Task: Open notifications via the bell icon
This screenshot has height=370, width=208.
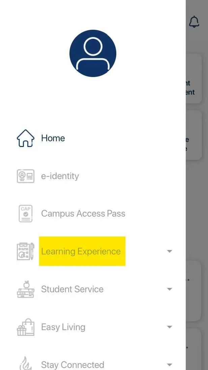Action: pos(194,22)
